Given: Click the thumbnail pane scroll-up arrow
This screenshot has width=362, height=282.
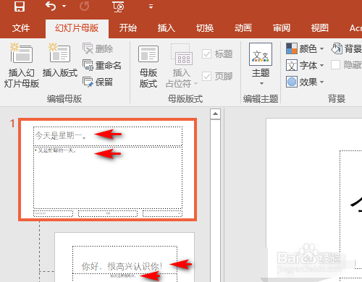Looking at the screenshot, I should pos(215,114).
